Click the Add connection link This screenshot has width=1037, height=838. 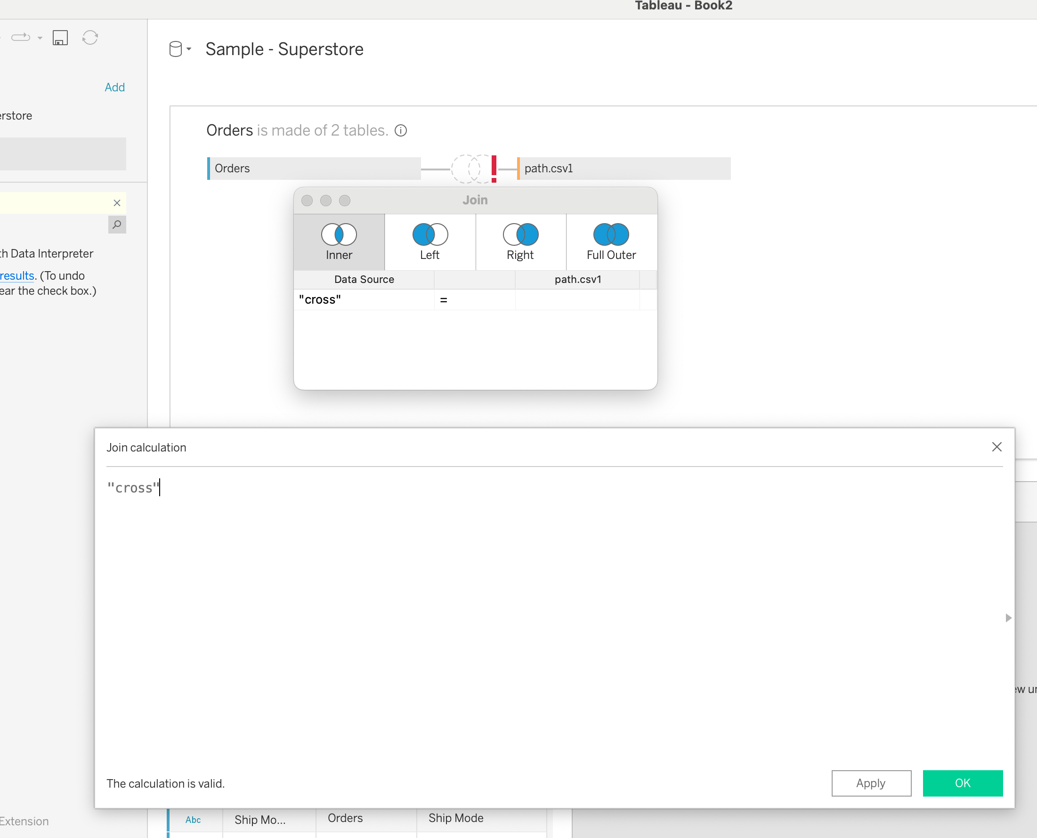114,88
